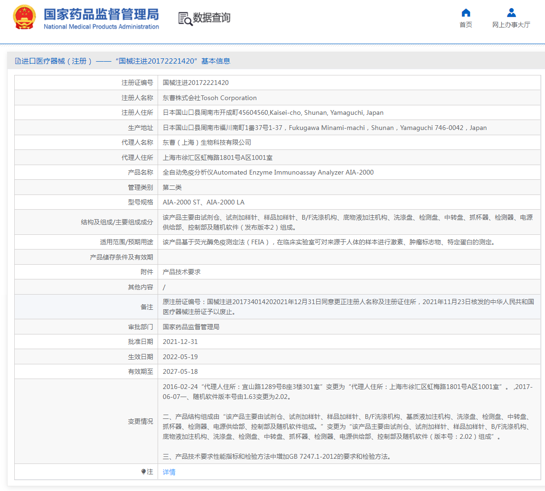Open the 详情 link

[169, 472]
